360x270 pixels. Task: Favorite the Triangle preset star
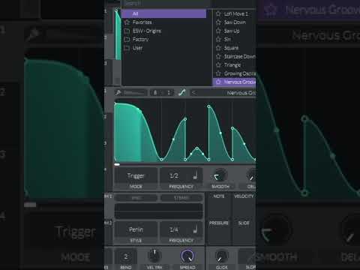[x=218, y=64]
